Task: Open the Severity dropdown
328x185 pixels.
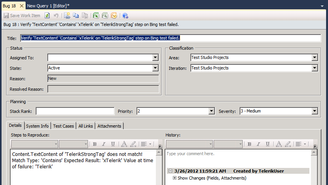Action: pos(314,111)
